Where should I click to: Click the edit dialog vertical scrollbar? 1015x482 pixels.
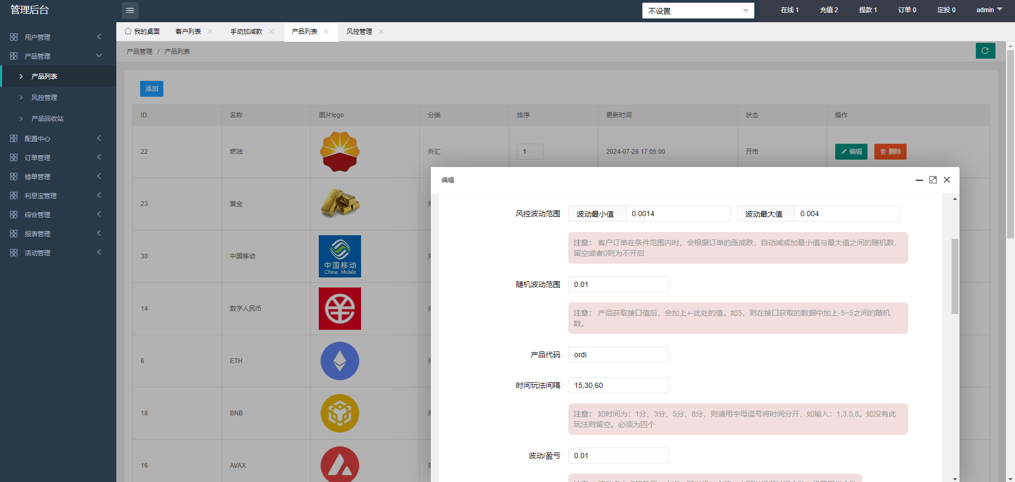tap(955, 276)
